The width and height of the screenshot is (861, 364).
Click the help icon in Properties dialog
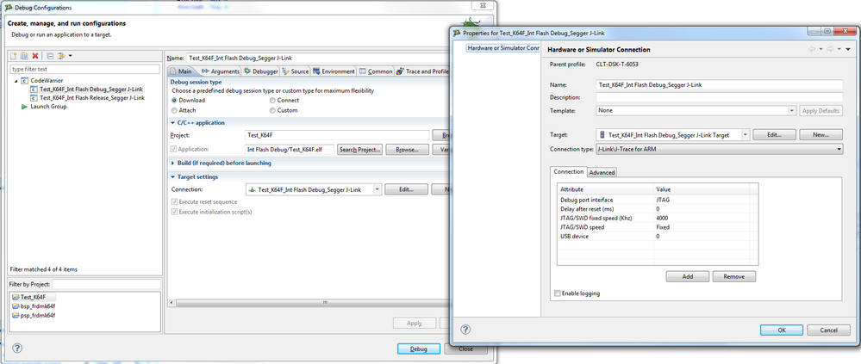click(465, 330)
